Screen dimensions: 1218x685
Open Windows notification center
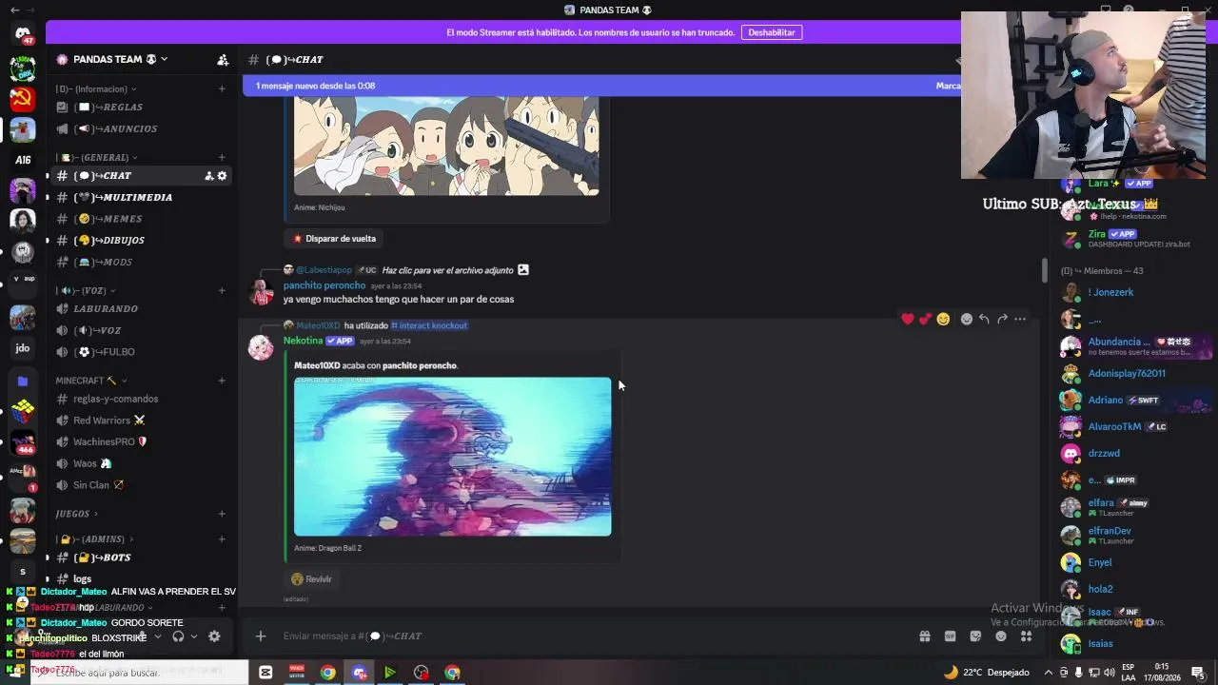point(1198,673)
